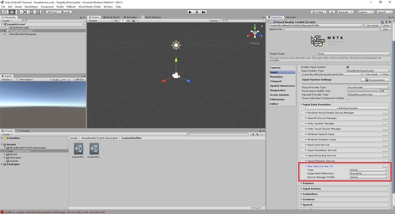Open Shaded draw mode dropdown

click(x=100, y=20)
